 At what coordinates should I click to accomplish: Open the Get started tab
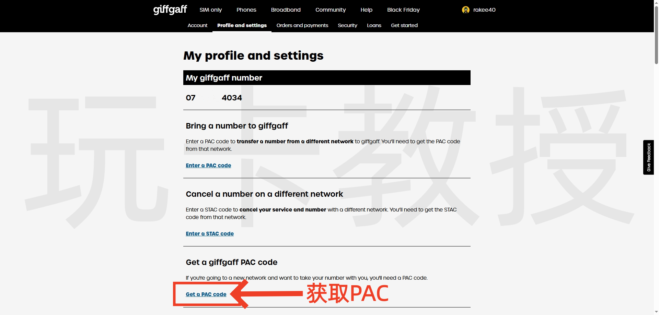pos(404,25)
